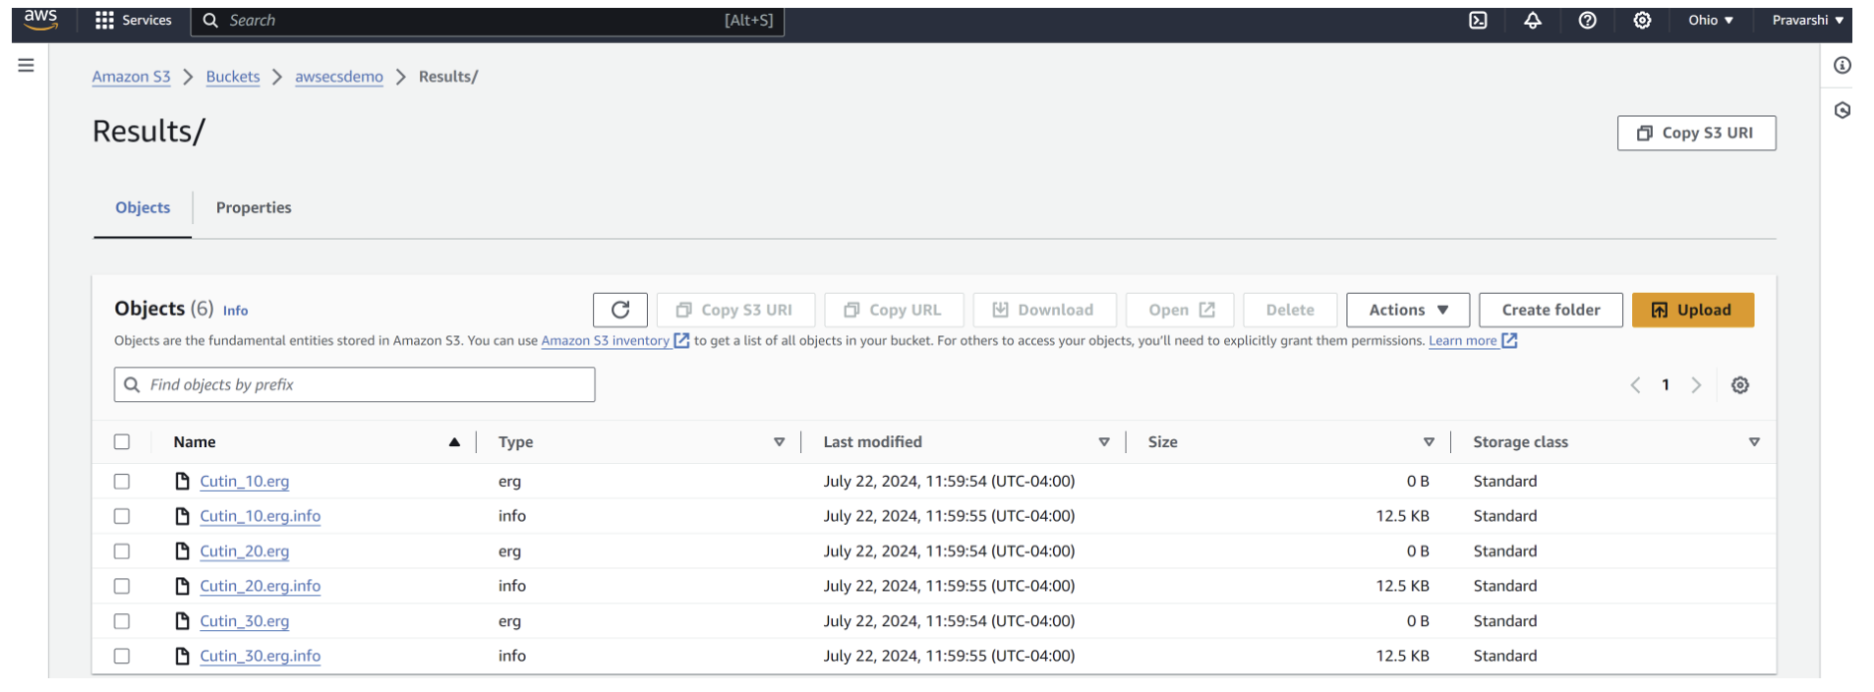Click page number 1 in pagination
1874x692 pixels.
(x=1666, y=385)
